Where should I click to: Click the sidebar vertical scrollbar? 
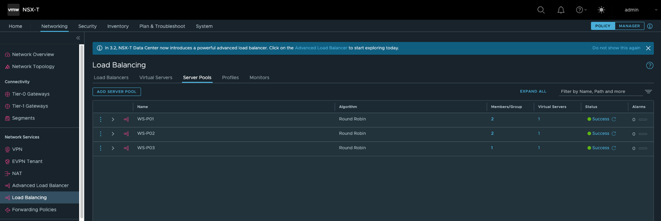82,132
